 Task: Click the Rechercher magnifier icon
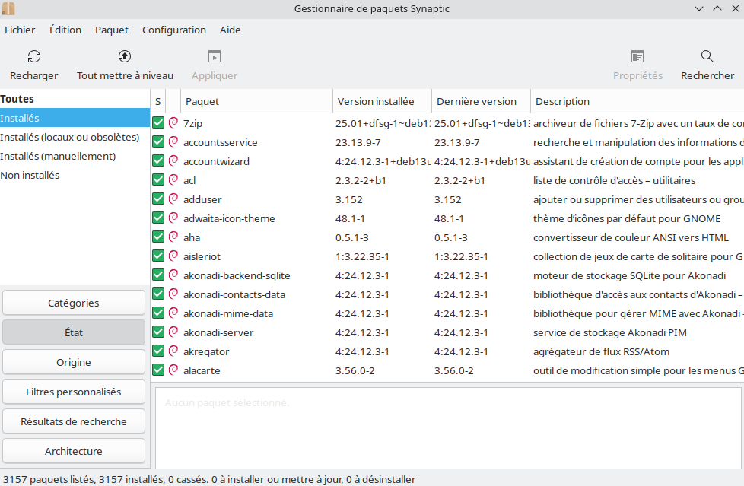(707, 56)
